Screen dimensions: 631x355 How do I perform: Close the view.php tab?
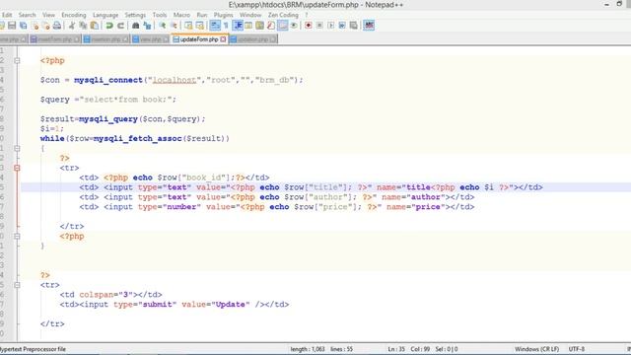pos(166,39)
